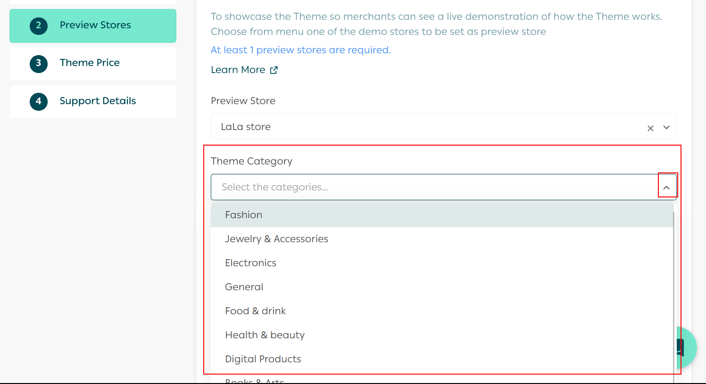This screenshot has height=384, width=706.
Task: Expand the Preview Store dropdown arrow
Action: pyautogui.click(x=666, y=127)
